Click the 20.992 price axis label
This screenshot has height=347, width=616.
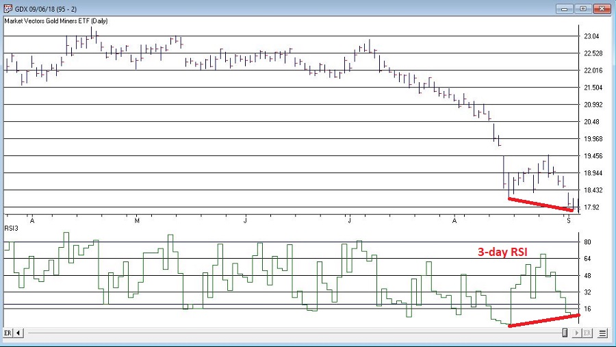[593, 105]
